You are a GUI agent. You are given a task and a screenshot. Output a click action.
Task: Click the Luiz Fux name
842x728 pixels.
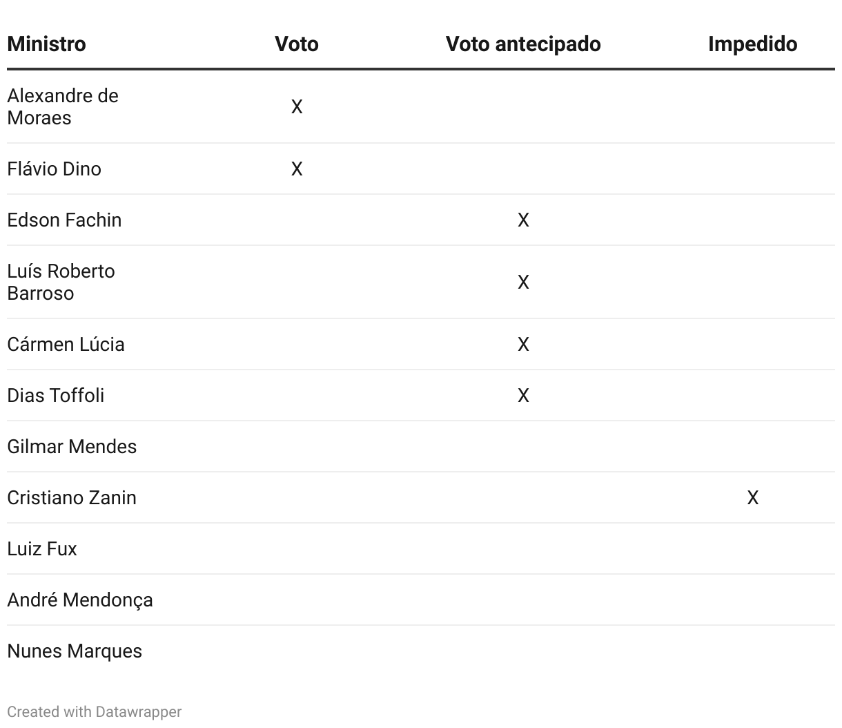coord(42,548)
